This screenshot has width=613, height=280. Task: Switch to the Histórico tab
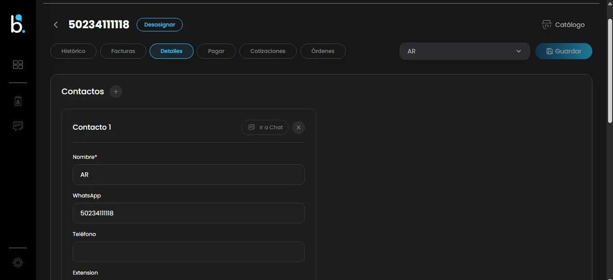coord(74,51)
